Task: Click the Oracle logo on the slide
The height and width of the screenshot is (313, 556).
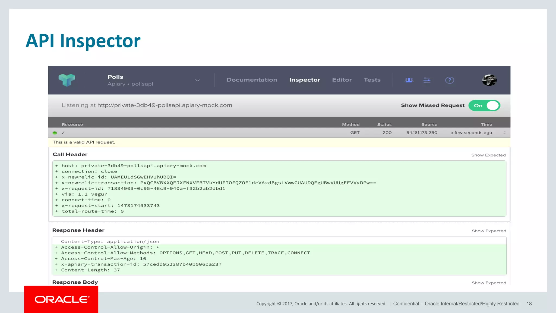Action: point(62,299)
